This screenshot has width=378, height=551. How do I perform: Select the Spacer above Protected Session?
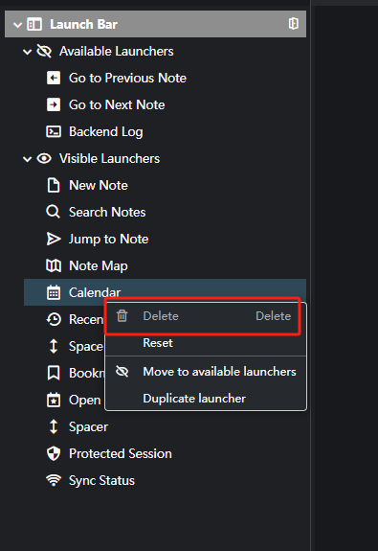coord(88,426)
